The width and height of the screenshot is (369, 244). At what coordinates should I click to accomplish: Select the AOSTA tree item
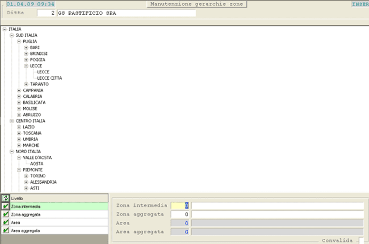37,164
